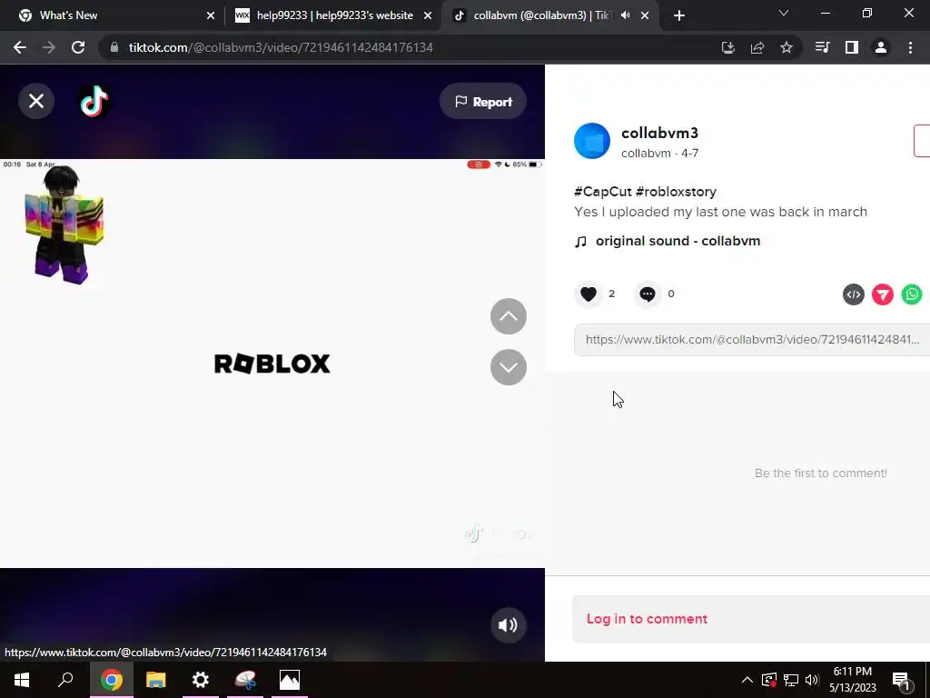Viewport: 930px width, 698px height.
Task: Close the What's New tab
Action: (x=211, y=15)
